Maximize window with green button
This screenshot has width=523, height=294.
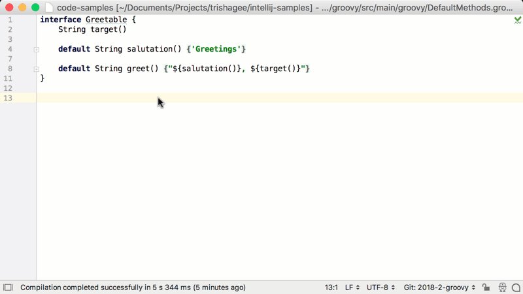pos(35,7)
